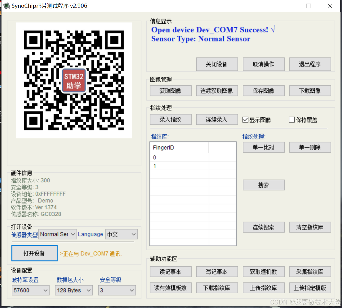Click the 安全等级: 3 hardware info line

(x=25, y=187)
